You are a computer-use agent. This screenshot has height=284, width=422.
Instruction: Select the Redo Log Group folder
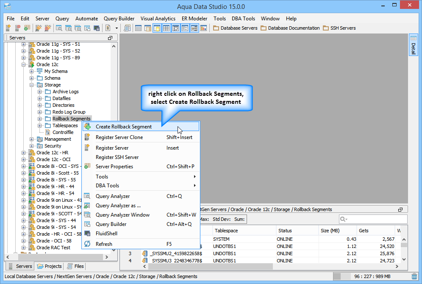(69, 112)
